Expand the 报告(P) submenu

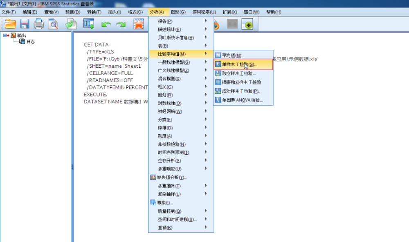(181, 21)
